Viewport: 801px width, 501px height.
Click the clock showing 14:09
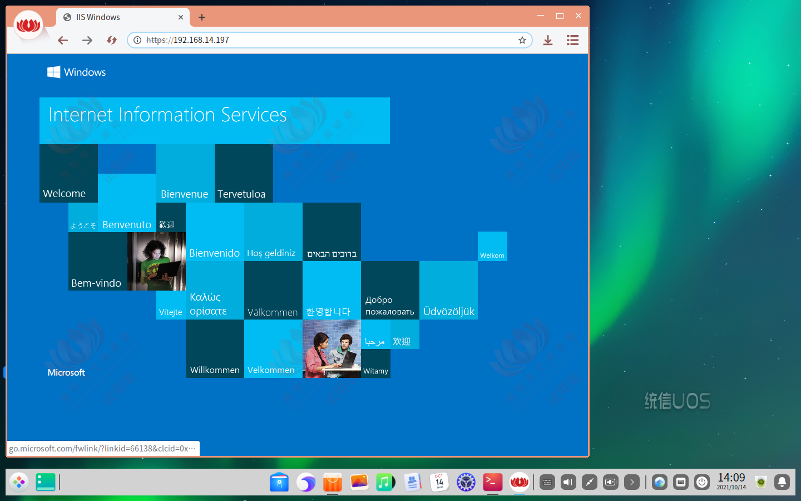pos(731,482)
